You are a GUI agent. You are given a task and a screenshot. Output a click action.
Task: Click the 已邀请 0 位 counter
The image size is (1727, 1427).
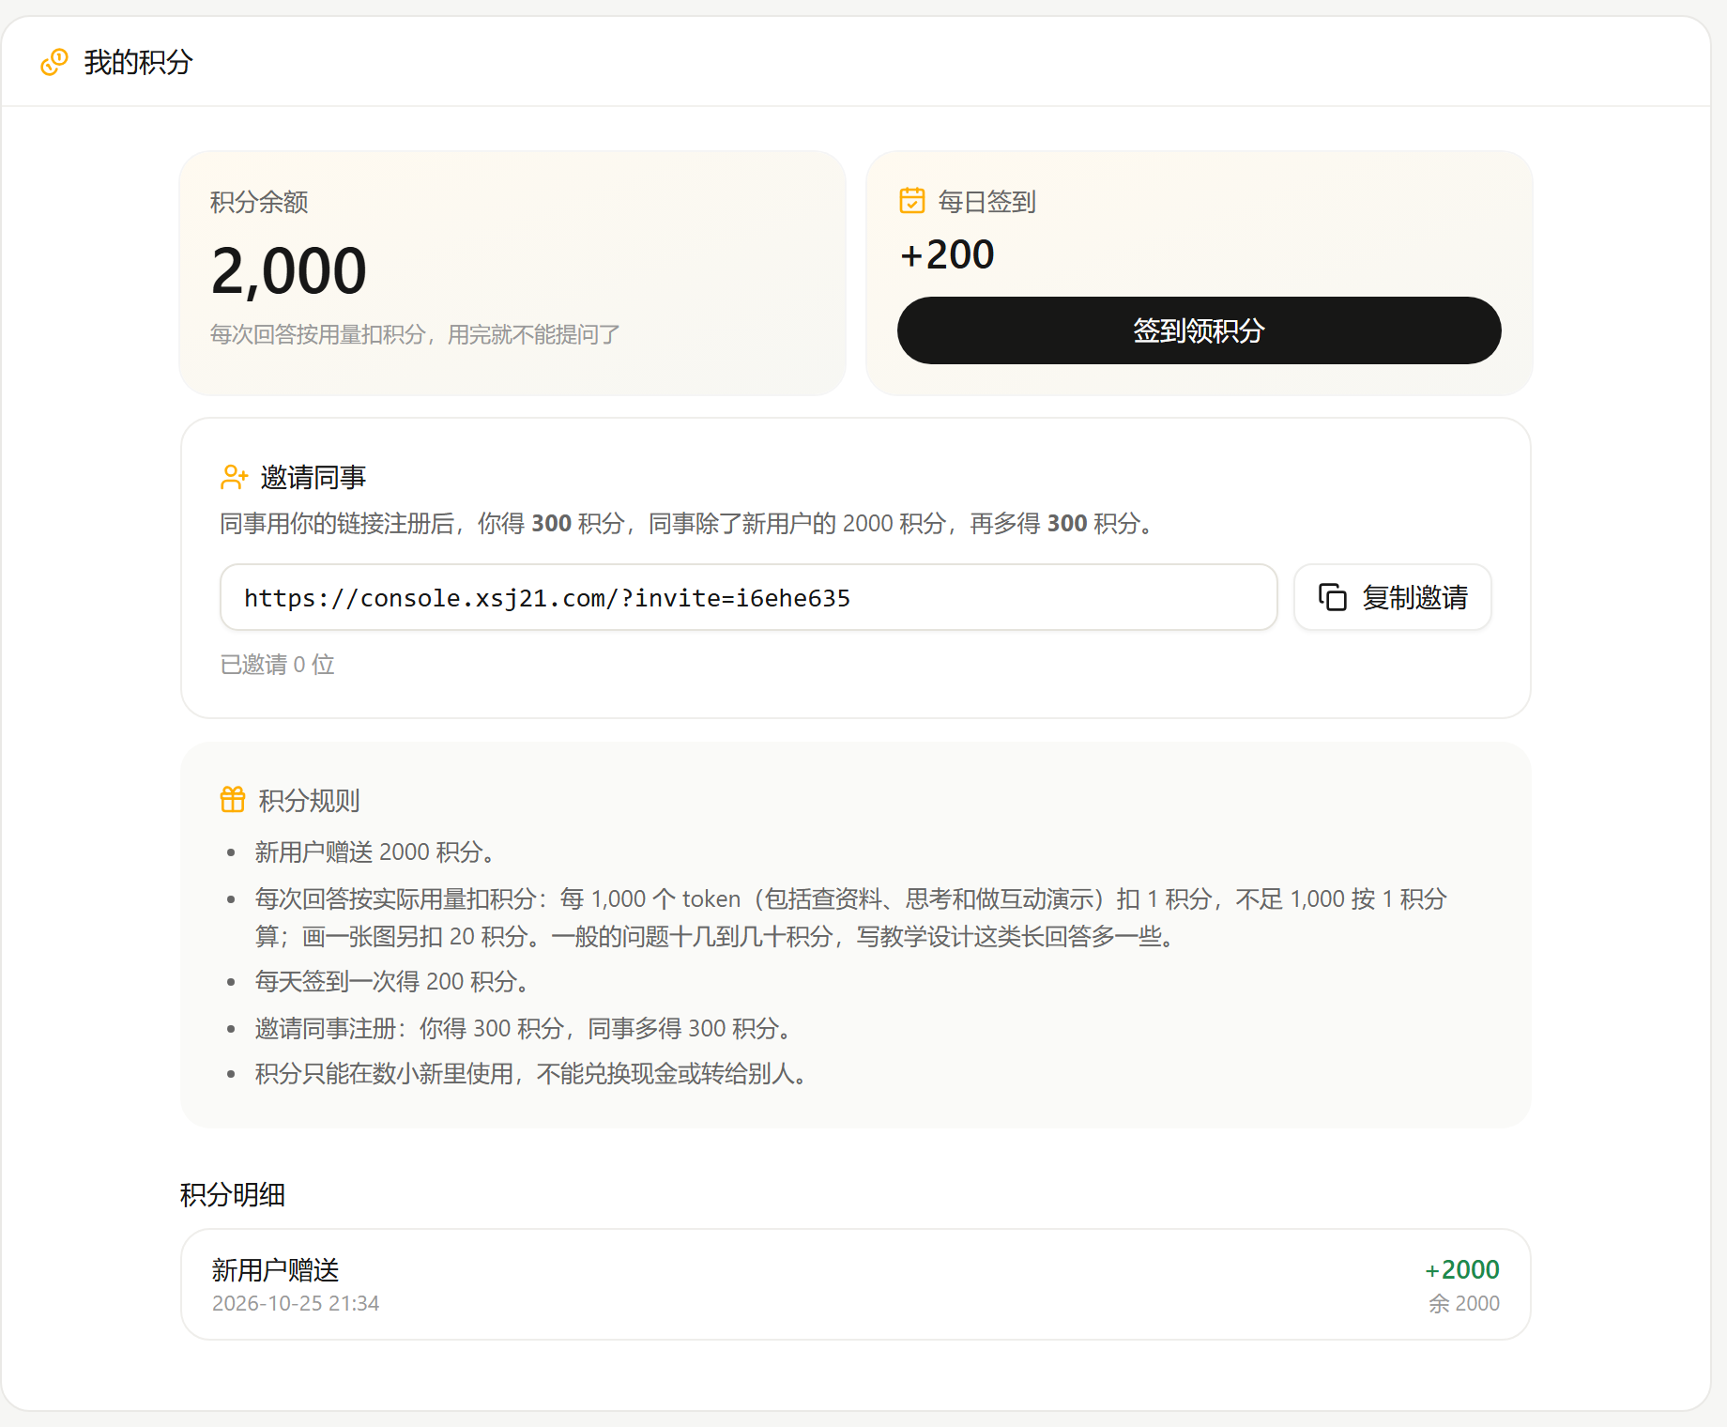(x=277, y=665)
